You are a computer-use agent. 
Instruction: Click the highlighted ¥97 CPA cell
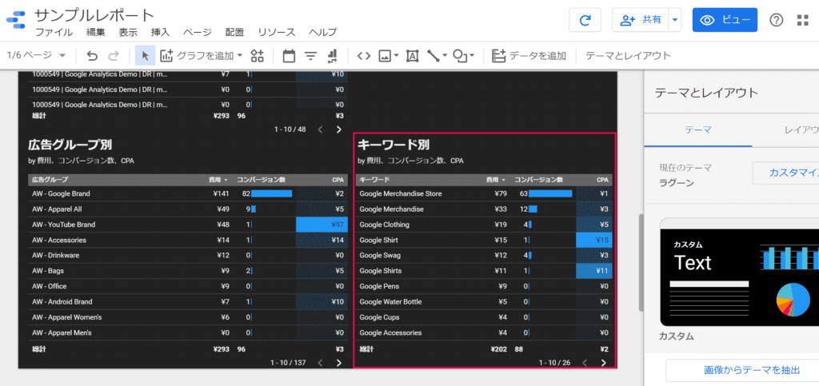322,225
